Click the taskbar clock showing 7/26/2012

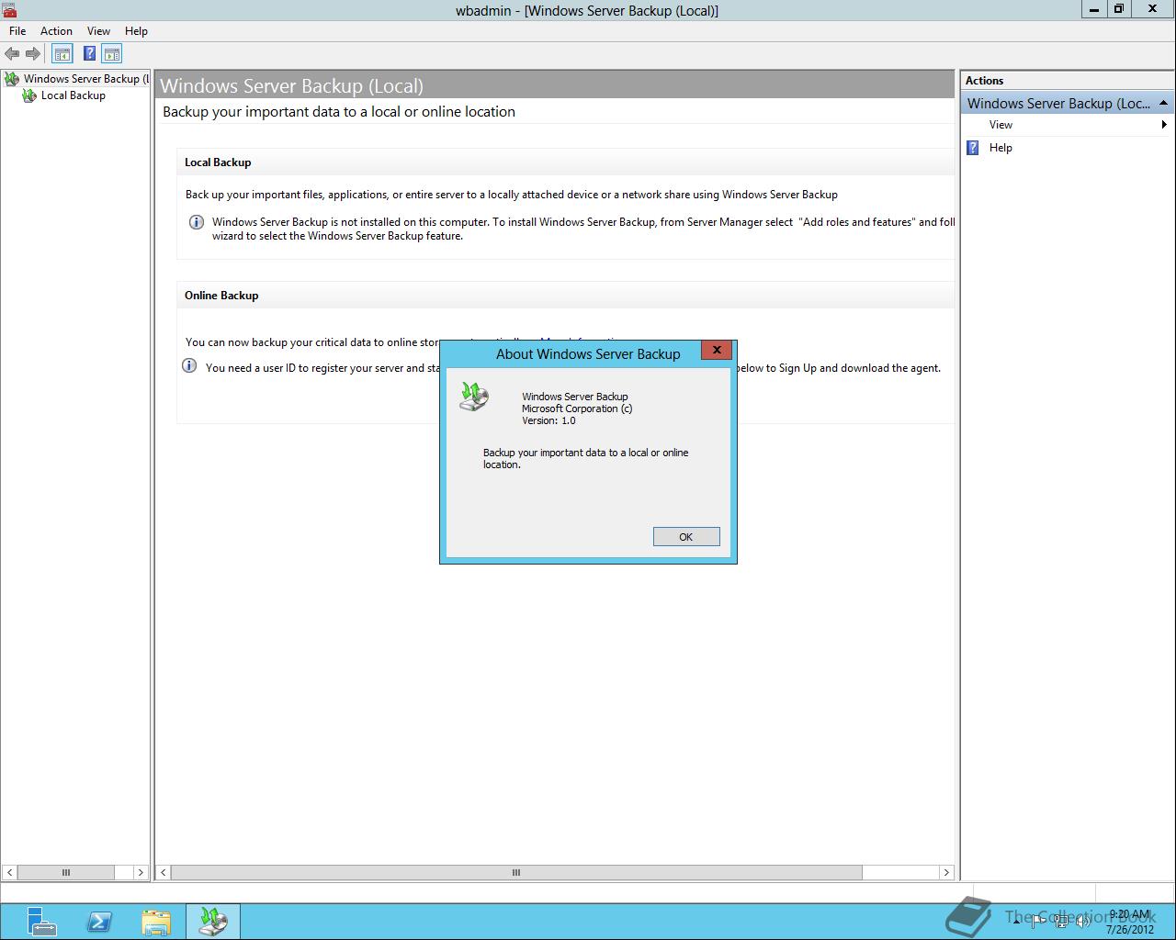[1130, 922]
